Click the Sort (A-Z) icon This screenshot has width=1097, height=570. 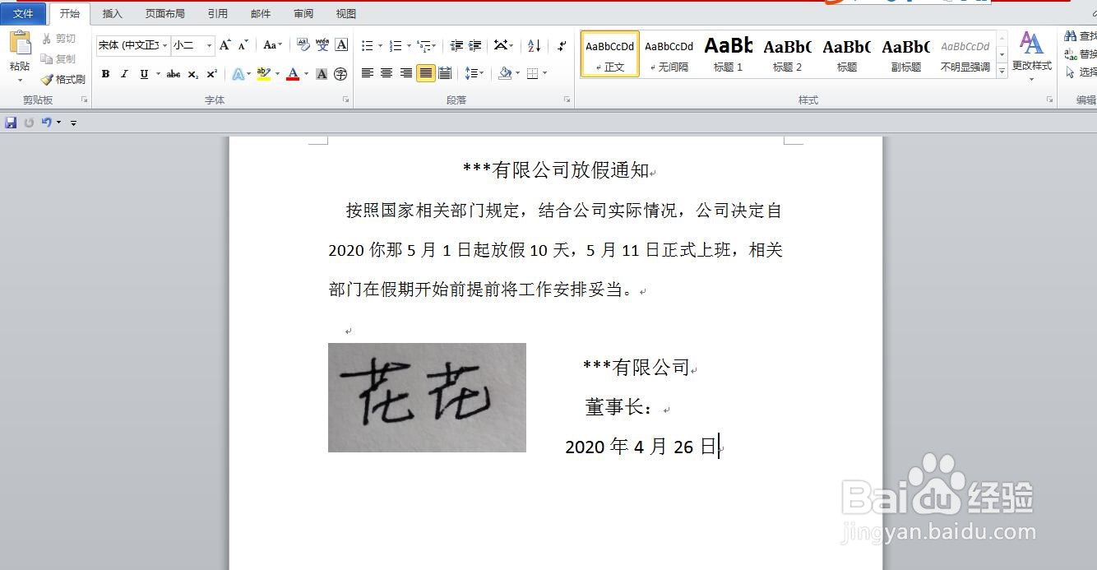coord(534,46)
